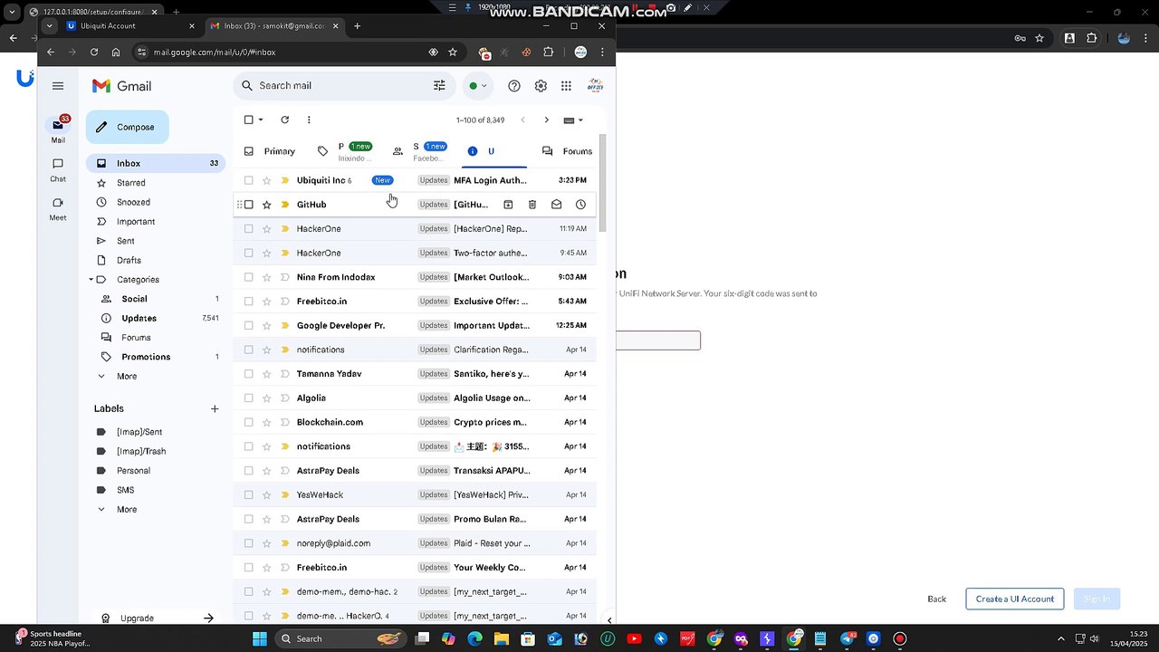Open input tools keyboard dropdown

tap(573, 120)
